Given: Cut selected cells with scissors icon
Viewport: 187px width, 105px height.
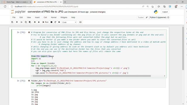Looking at the screenshot, I should (x=22, y=22).
